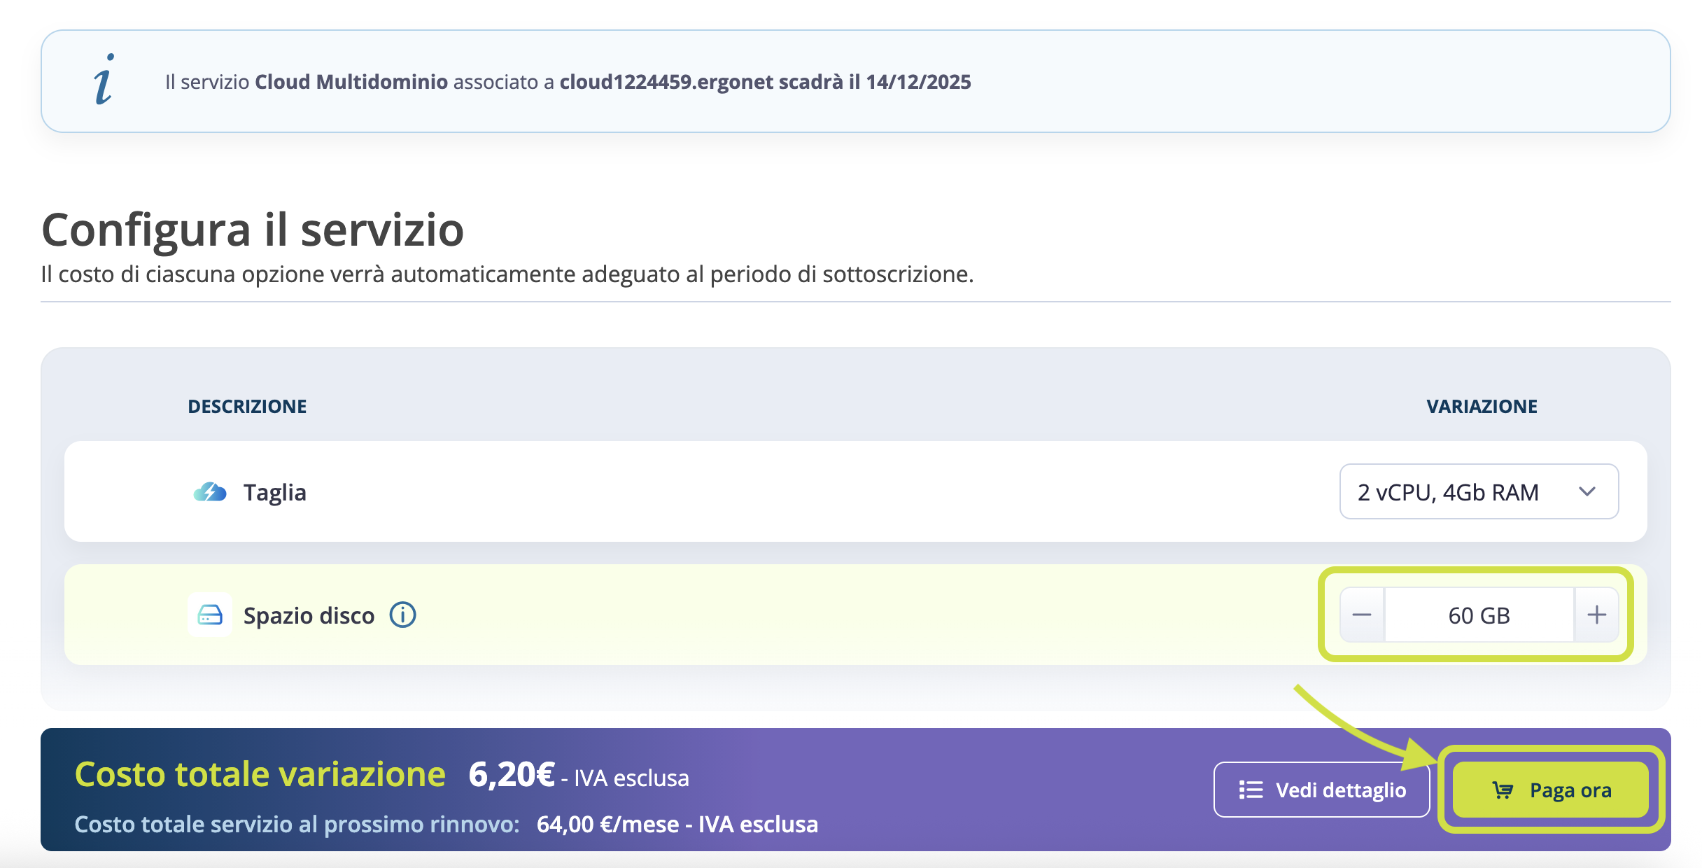Image resolution: width=1702 pixels, height=868 pixels.
Task: Click the VARIAZIONE column header
Action: tap(1482, 407)
